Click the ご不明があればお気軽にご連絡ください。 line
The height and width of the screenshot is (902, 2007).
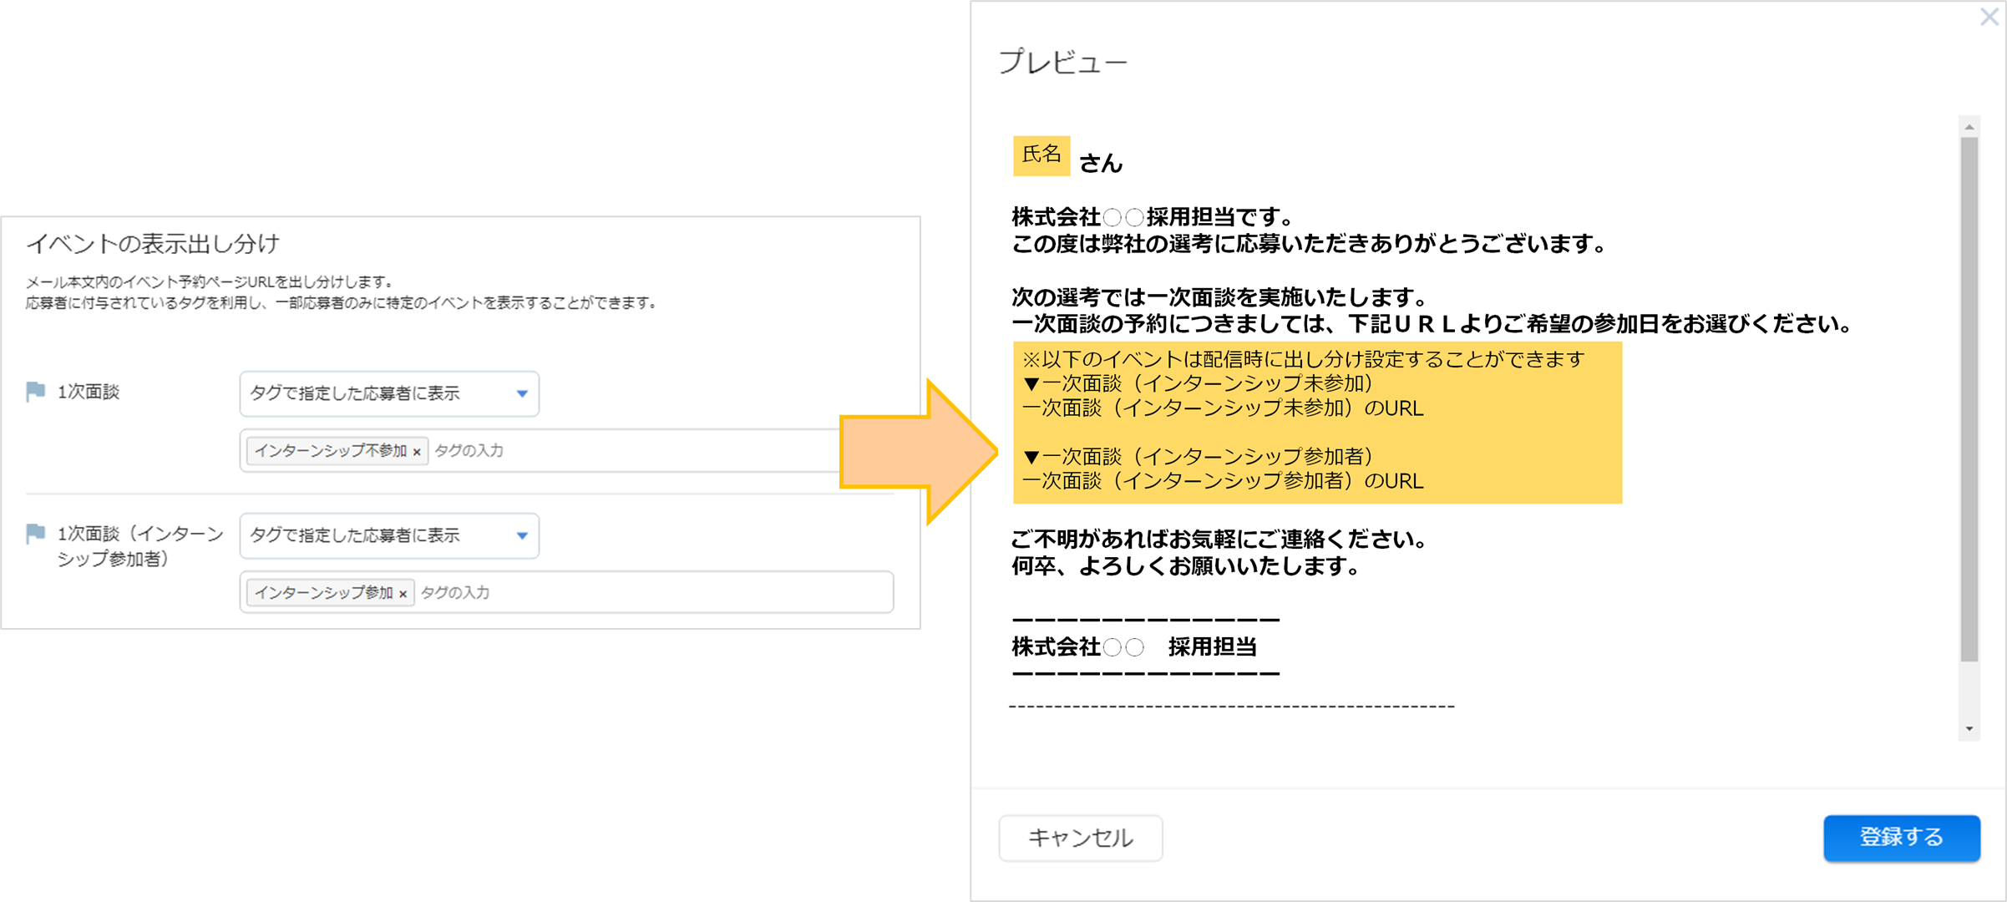[1219, 539]
